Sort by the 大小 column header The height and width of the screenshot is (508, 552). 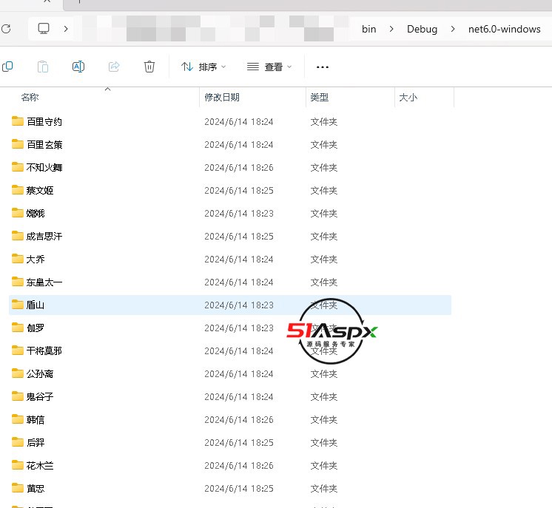[x=408, y=98]
